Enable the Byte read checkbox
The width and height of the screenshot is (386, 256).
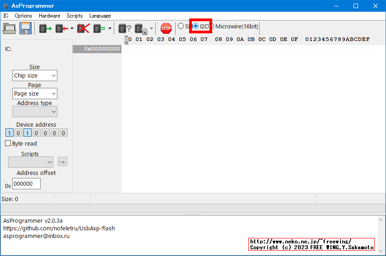[x=8, y=143]
